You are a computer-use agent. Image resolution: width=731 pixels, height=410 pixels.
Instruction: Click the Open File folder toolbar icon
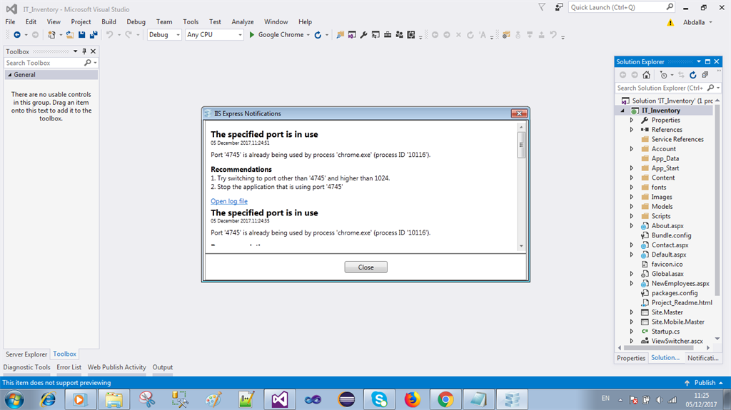click(x=70, y=35)
